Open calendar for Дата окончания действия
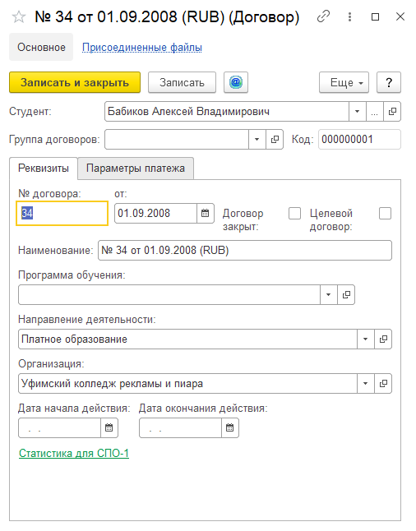This screenshot has height=531, width=416. click(230, 427)
